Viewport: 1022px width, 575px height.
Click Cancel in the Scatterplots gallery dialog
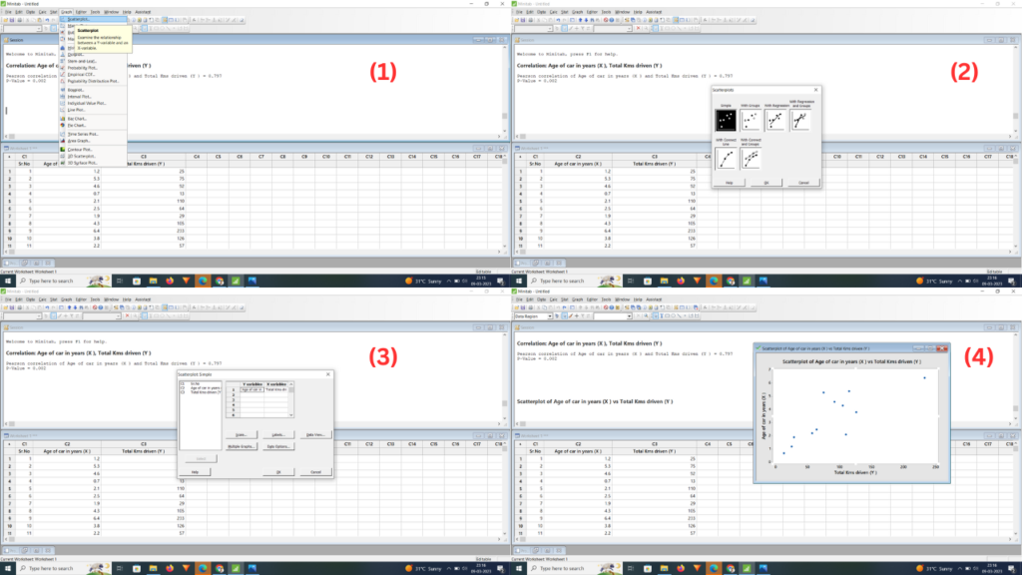[802, 183]
